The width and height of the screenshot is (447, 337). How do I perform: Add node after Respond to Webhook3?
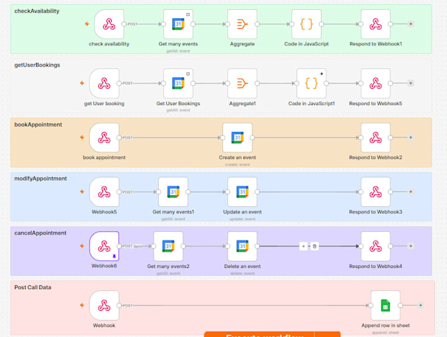tap(411, 192)
